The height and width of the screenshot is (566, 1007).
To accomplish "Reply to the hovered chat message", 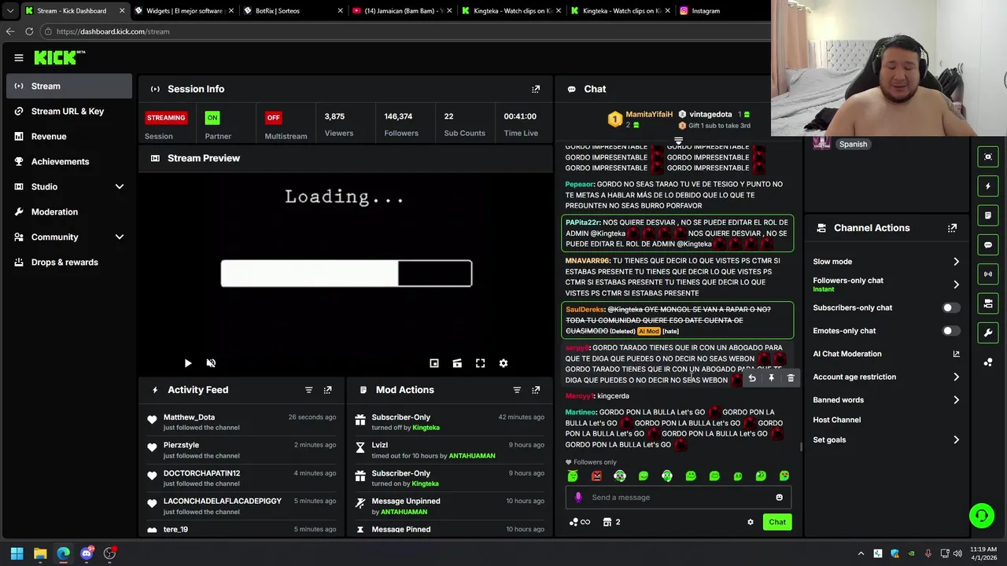I will point(752,378).
